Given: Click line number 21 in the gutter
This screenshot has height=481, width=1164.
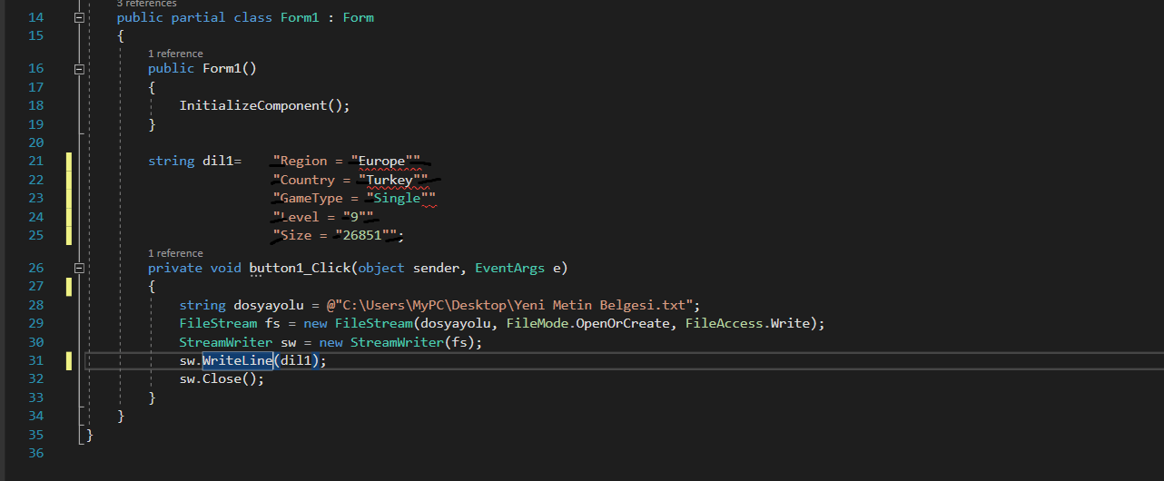Looking at the screenshot, I should [36, 161].
